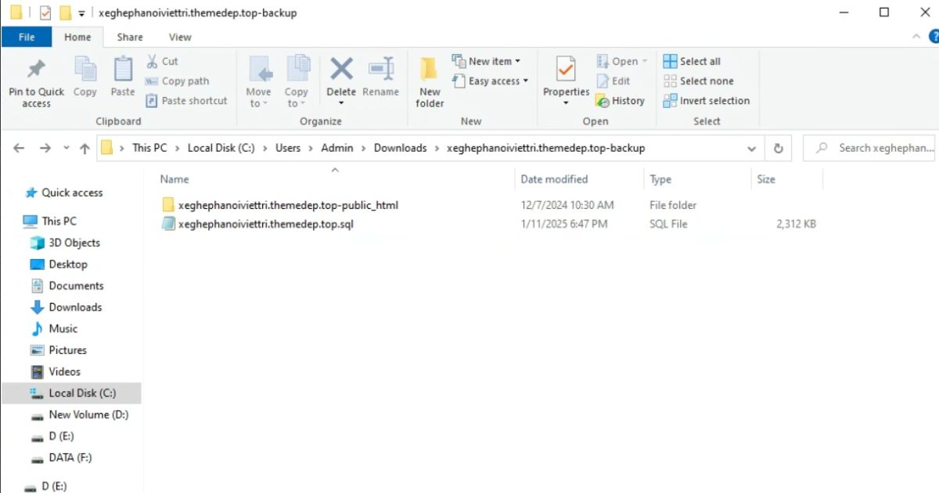This screenshot has width=939, height=493.
Task: Refresh the current folder view
Action: (x=778, y=148)
